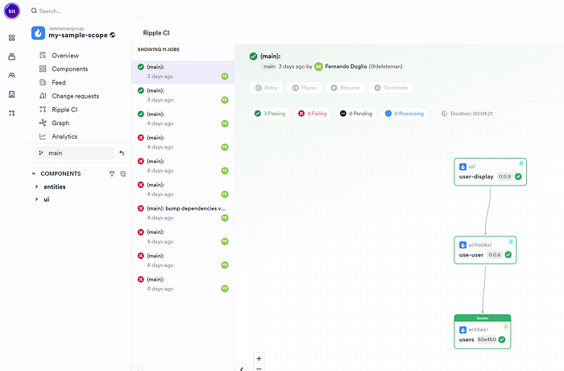The image size is (564, 371).
Task: Click the my-sample-scope flame logo
Action: [x=38, y=33]
